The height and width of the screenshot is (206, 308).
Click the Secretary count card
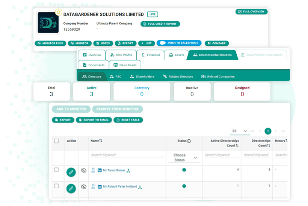(142, 92)
